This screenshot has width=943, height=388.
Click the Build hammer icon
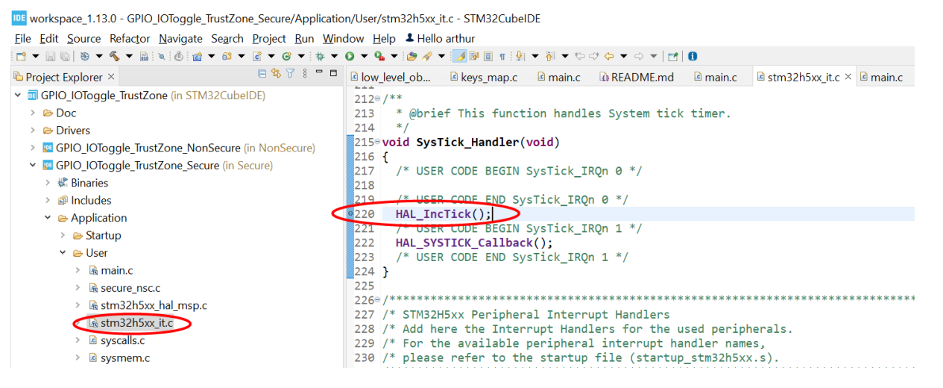114,56
